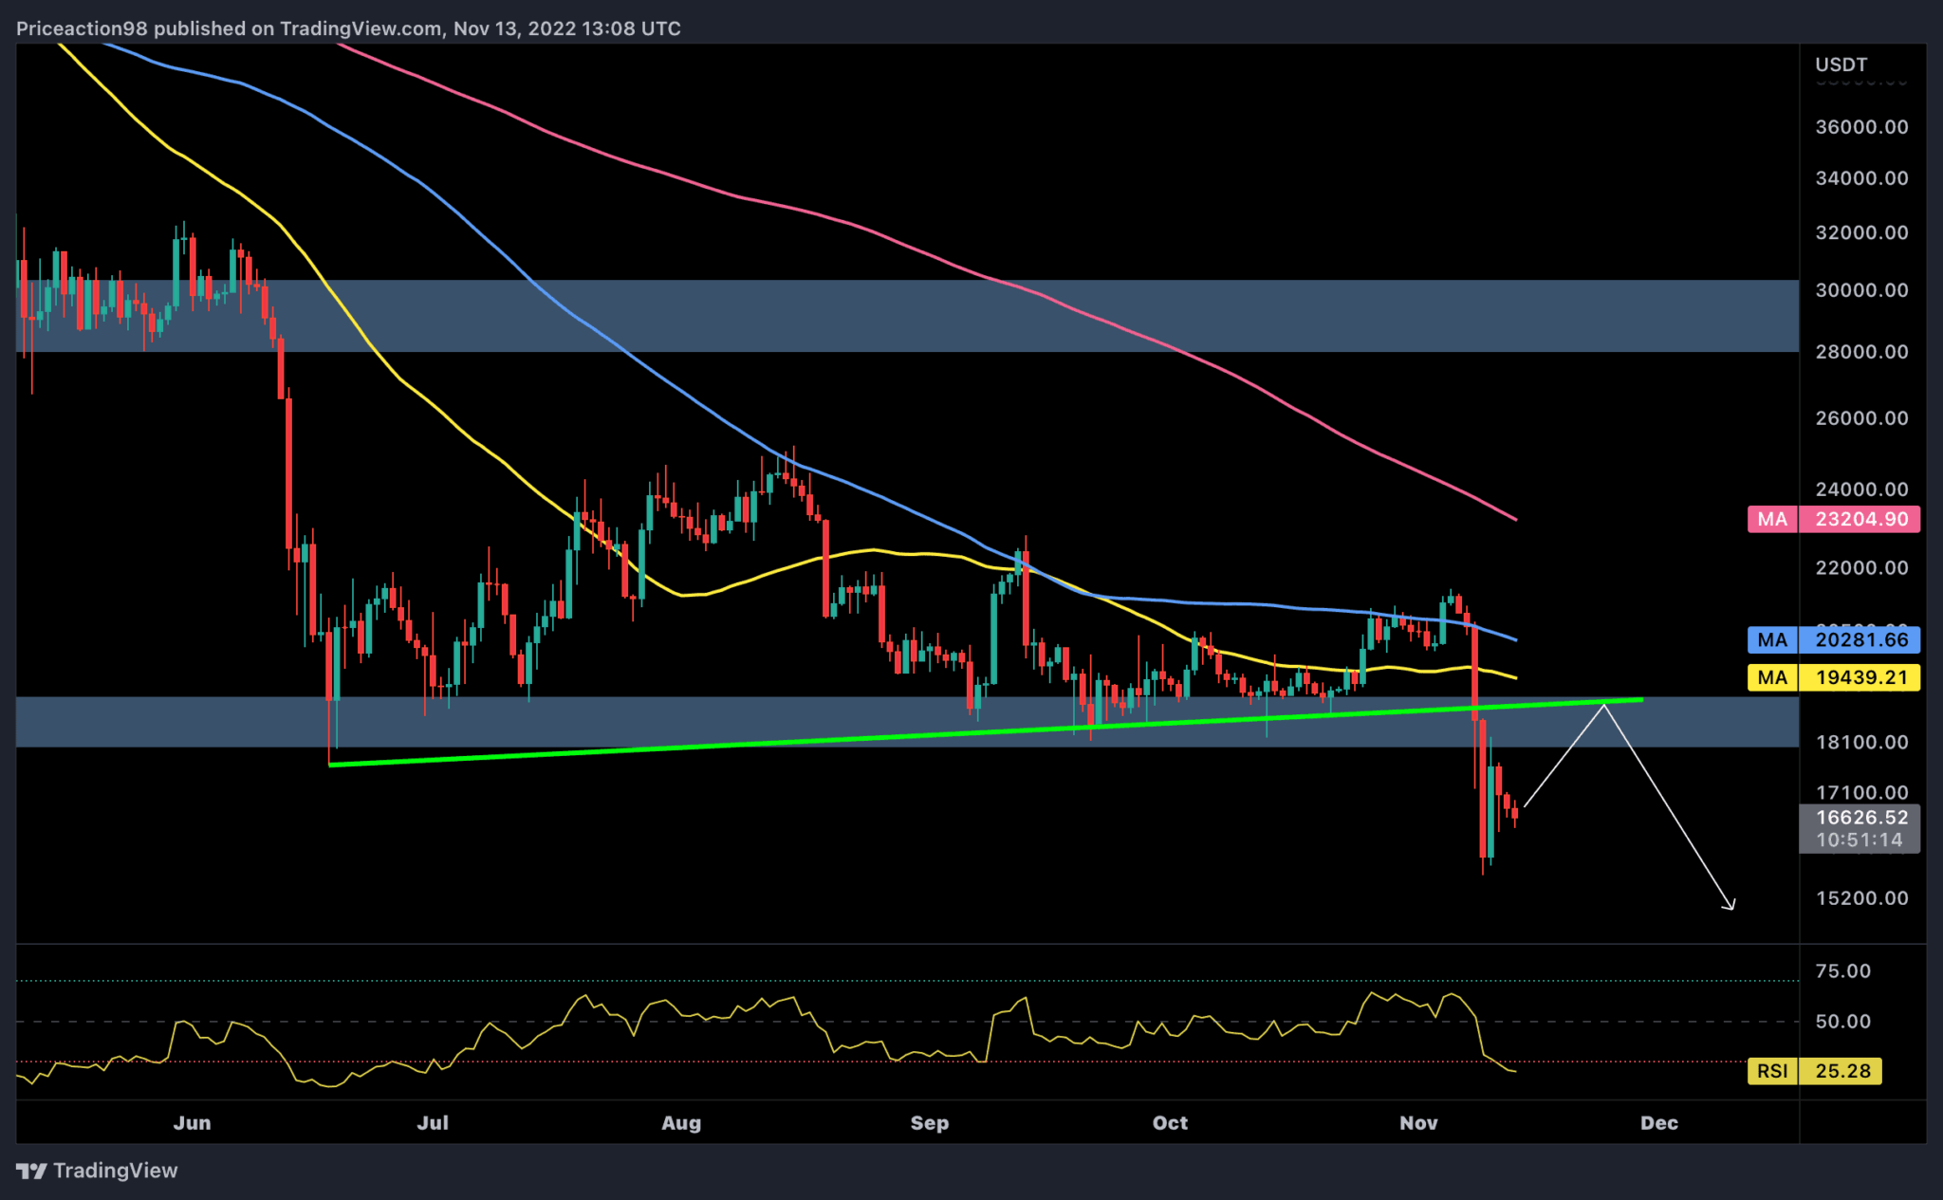The width and height of the screenshot is (1943, 1200).
Task: Click the USDT currency label
Action: [1841, 65]
